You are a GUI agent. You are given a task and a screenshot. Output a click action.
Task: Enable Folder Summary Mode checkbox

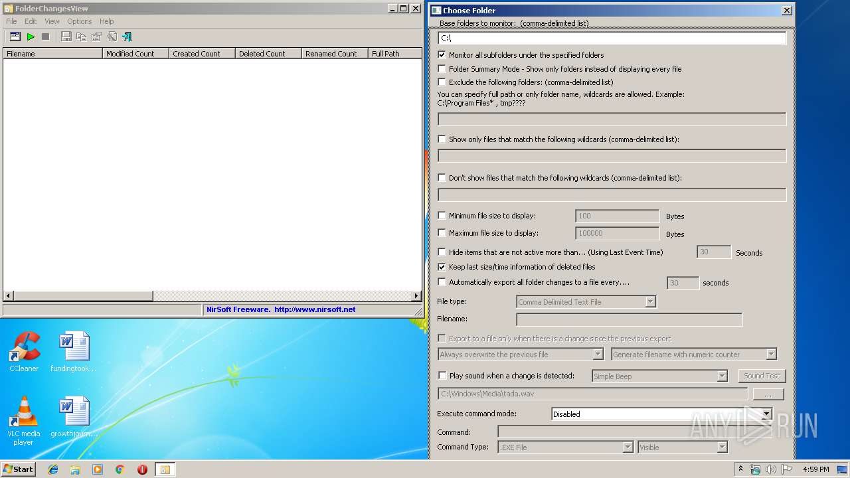[x=442, y=68]
